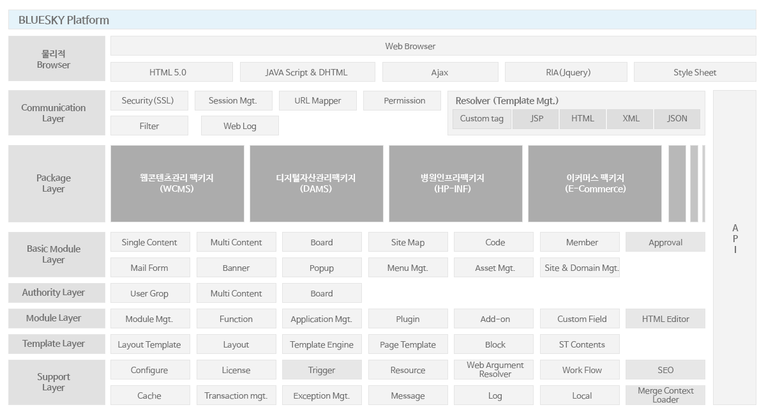The width and height of the screenshot is (766, 414).
Task: Click the BLUESKY Platform title bar
Action: pyautogui.click(x=382, y=20)
